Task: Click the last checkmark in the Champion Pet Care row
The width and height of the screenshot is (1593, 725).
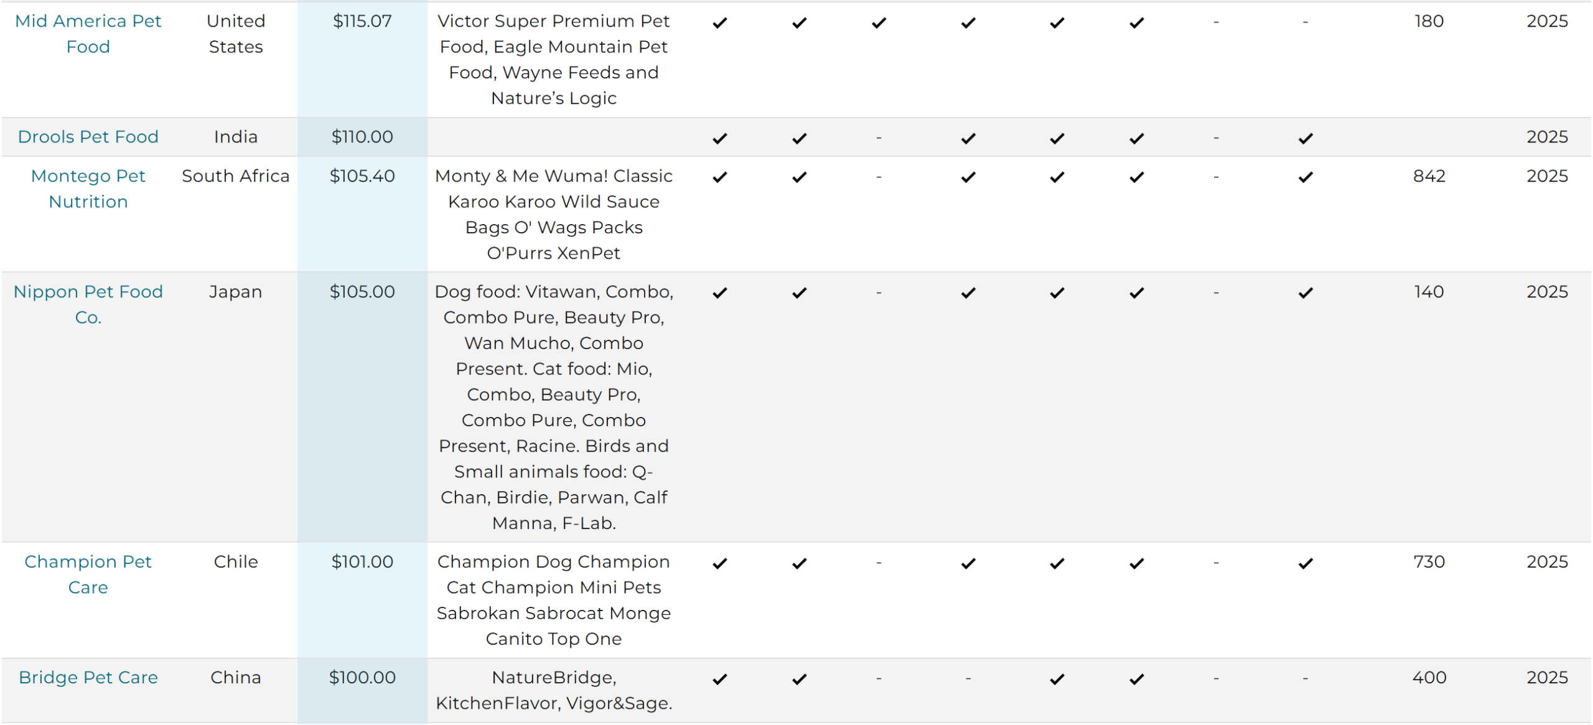Action: pos(1306,564)
